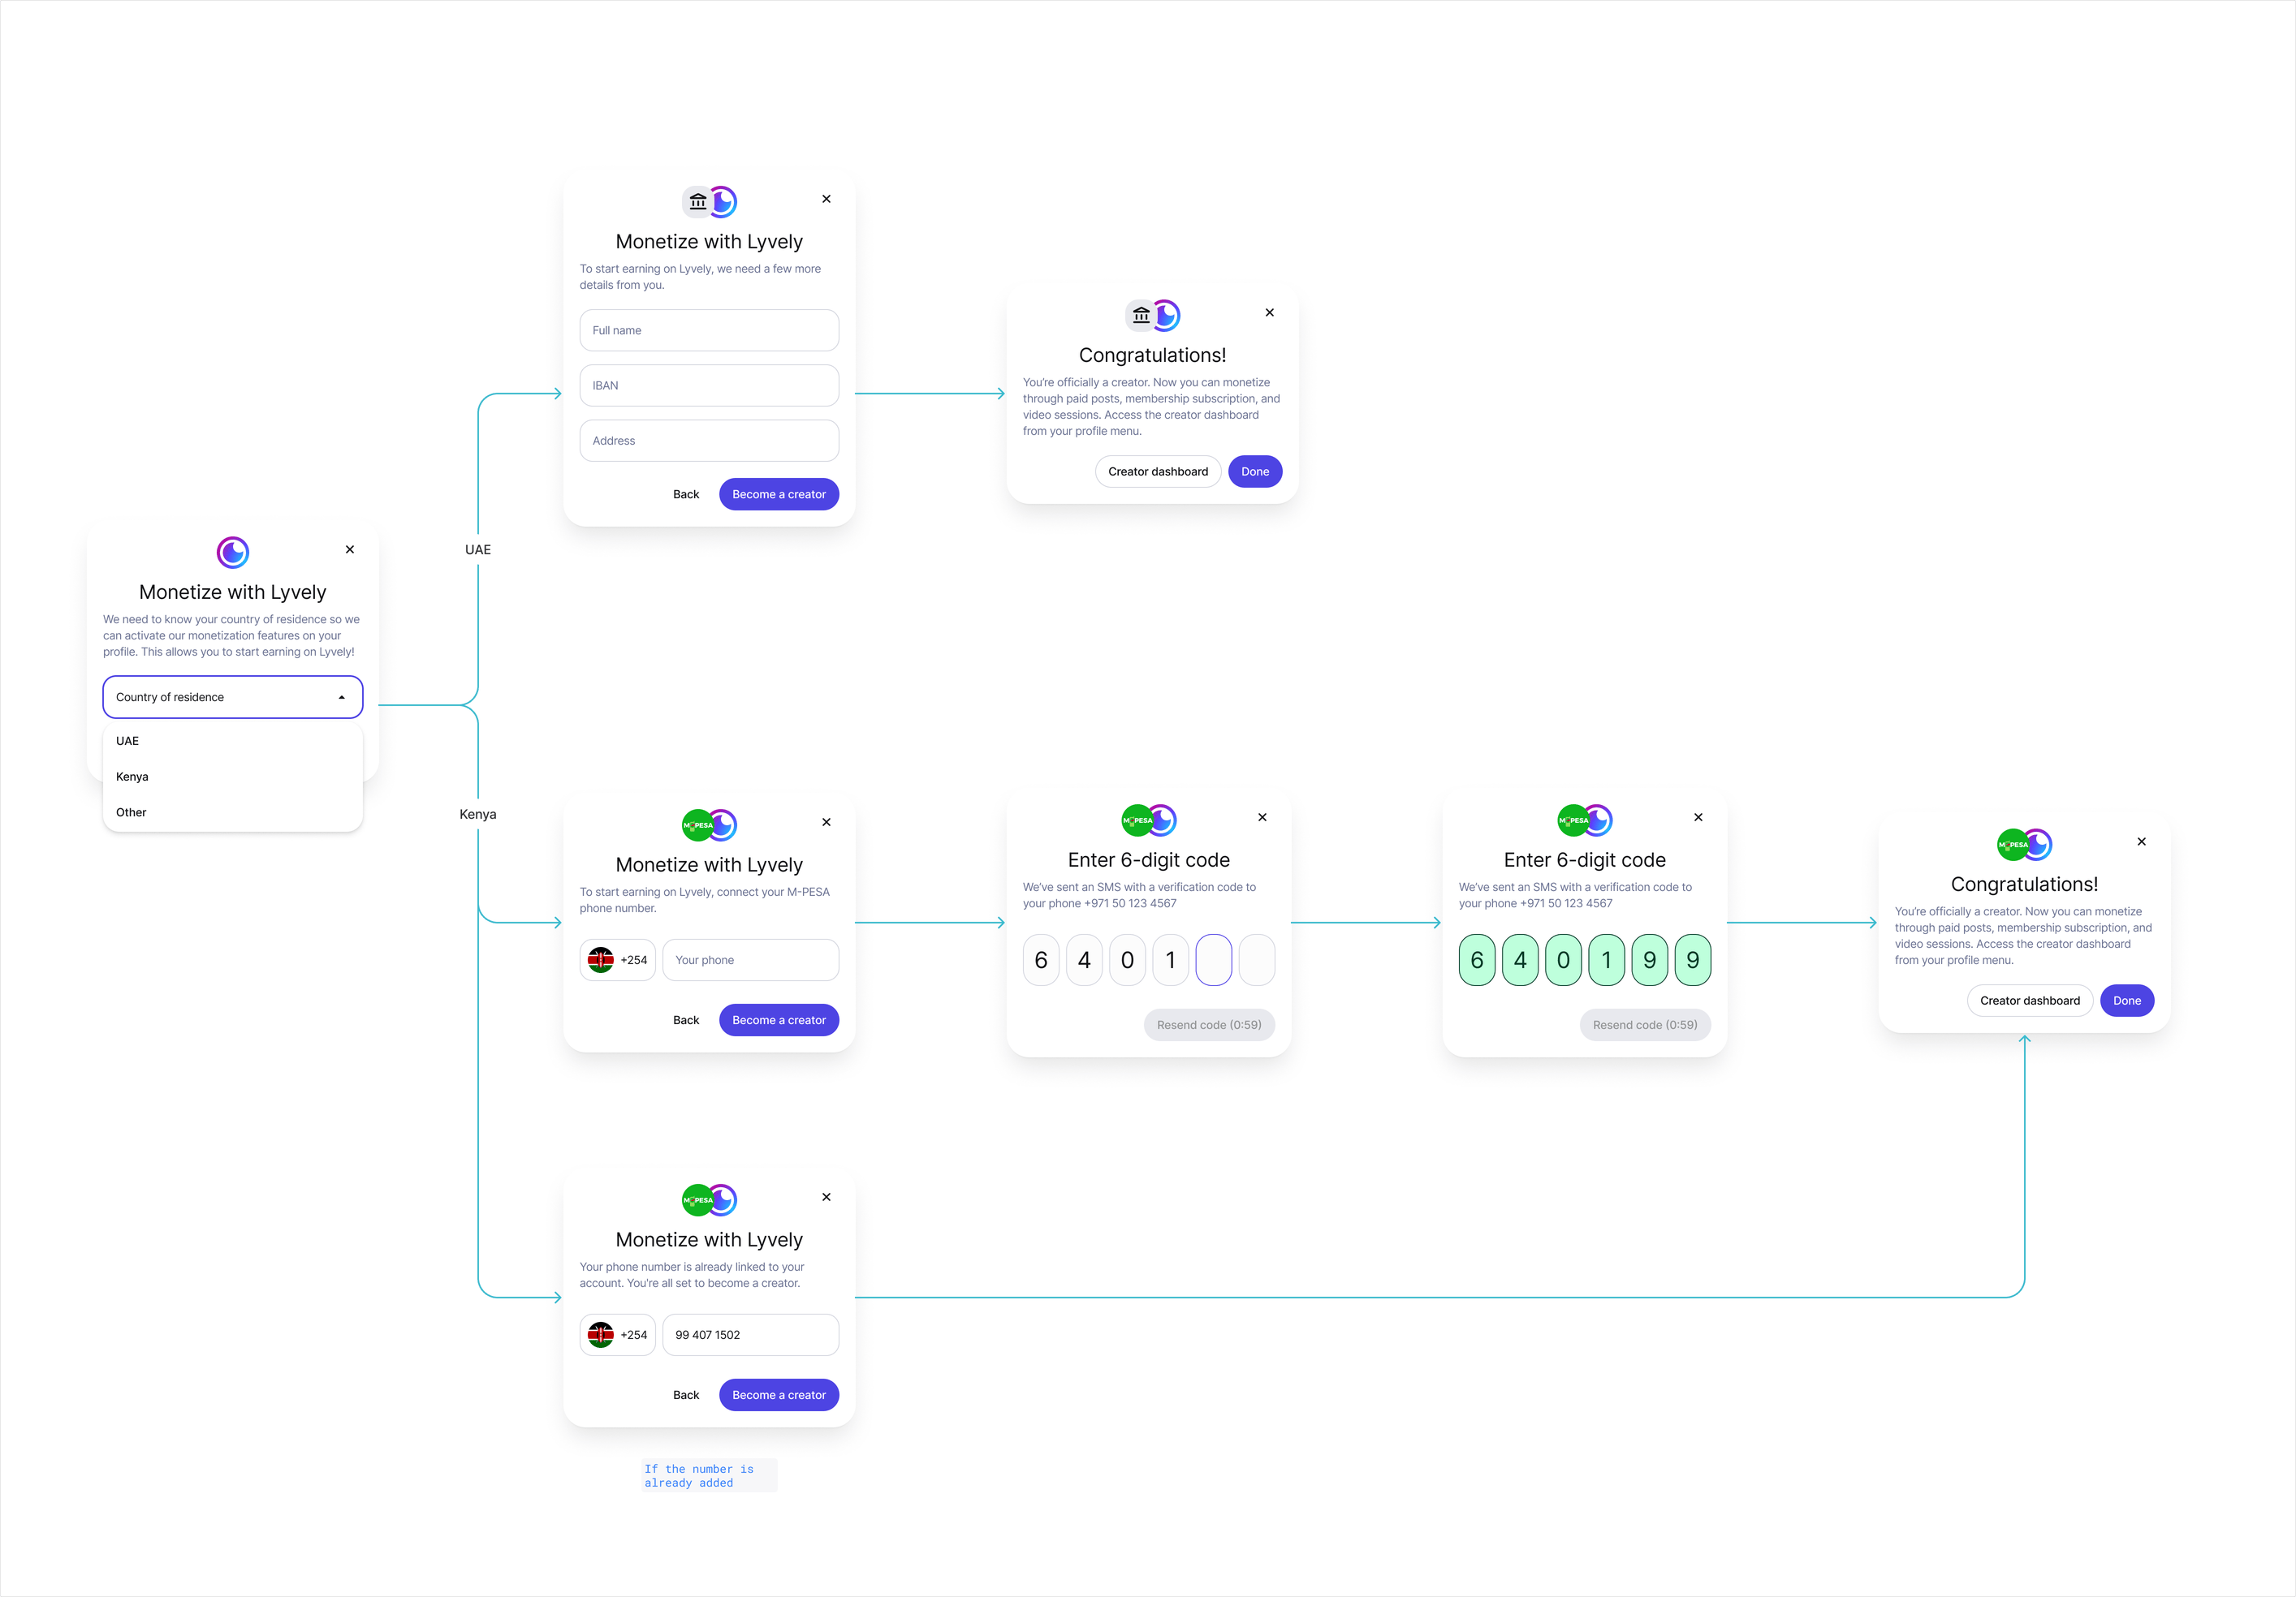Click the code box containing 4 in unfilled dialog
2296x1597 pixels.
point(1084,961)
